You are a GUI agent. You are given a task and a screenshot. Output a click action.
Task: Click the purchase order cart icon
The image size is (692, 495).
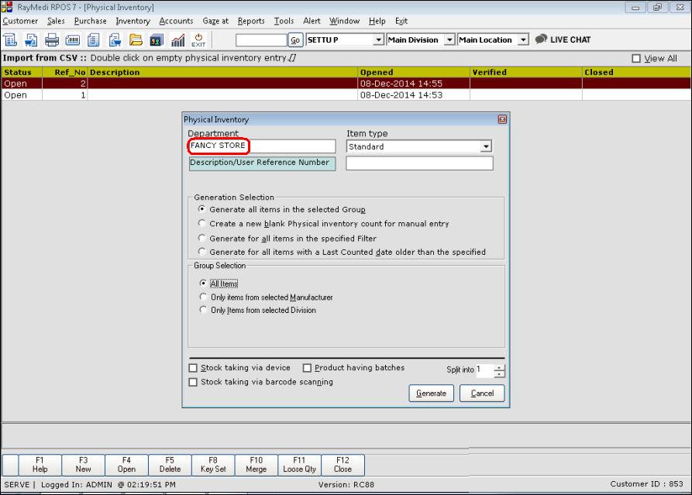point(115,40)
